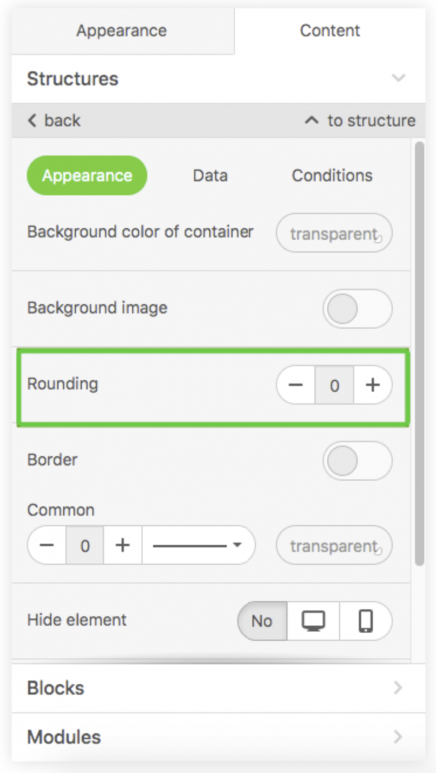The height and width of the screenshot is (773, 436).
Task: Hide element on mobile phone icon
Action: [x=366, y=621]
